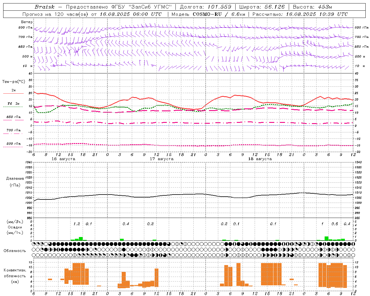Click the Bratsk station title
This screenshot has width=370, height=296.
pos(45,7)
